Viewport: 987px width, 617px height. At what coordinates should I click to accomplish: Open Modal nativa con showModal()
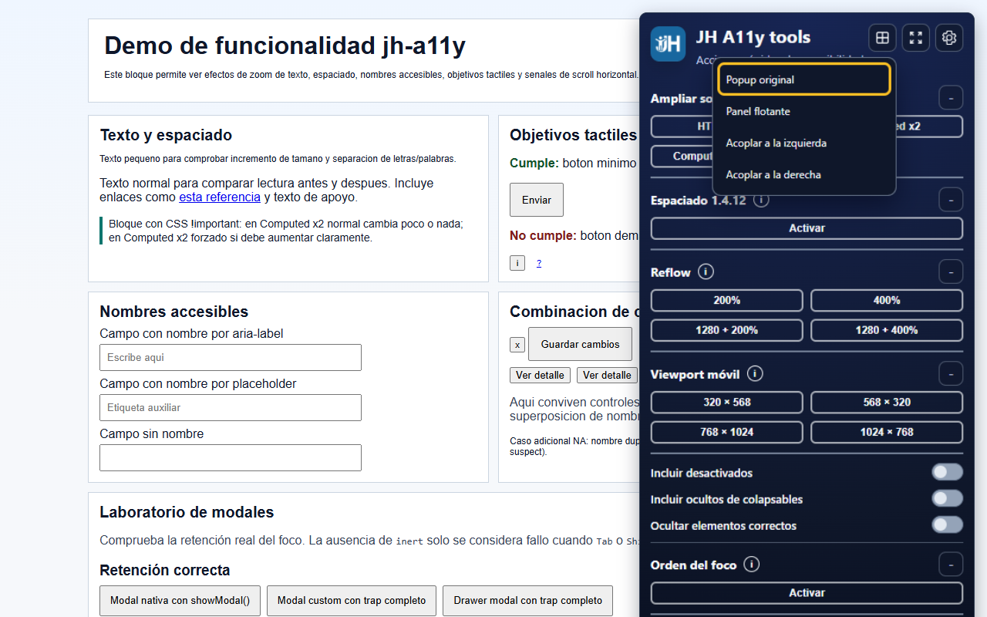point(180,601)
